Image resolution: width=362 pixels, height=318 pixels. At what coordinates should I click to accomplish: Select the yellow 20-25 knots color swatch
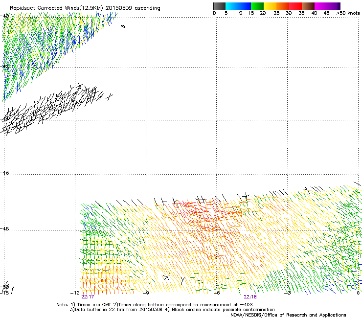pyautogui.click(x=270, y=6)
